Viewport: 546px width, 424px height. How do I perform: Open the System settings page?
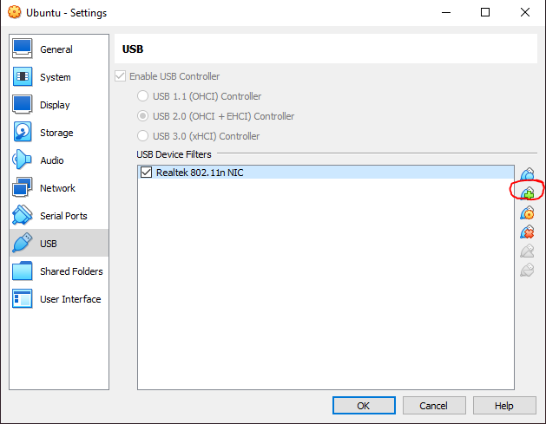tap(59, 76)
